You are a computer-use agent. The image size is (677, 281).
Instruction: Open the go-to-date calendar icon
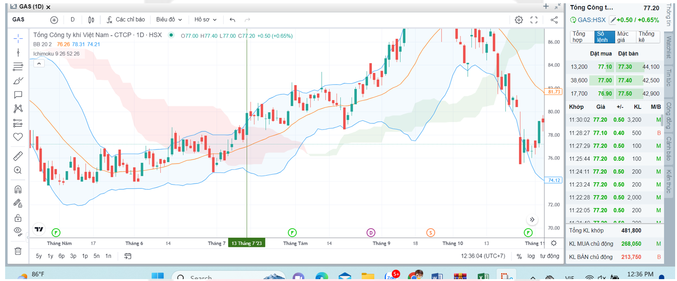click(128, 256)
